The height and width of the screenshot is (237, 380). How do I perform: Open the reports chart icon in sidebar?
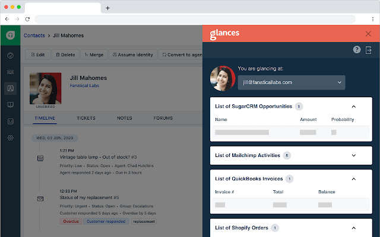11,121
